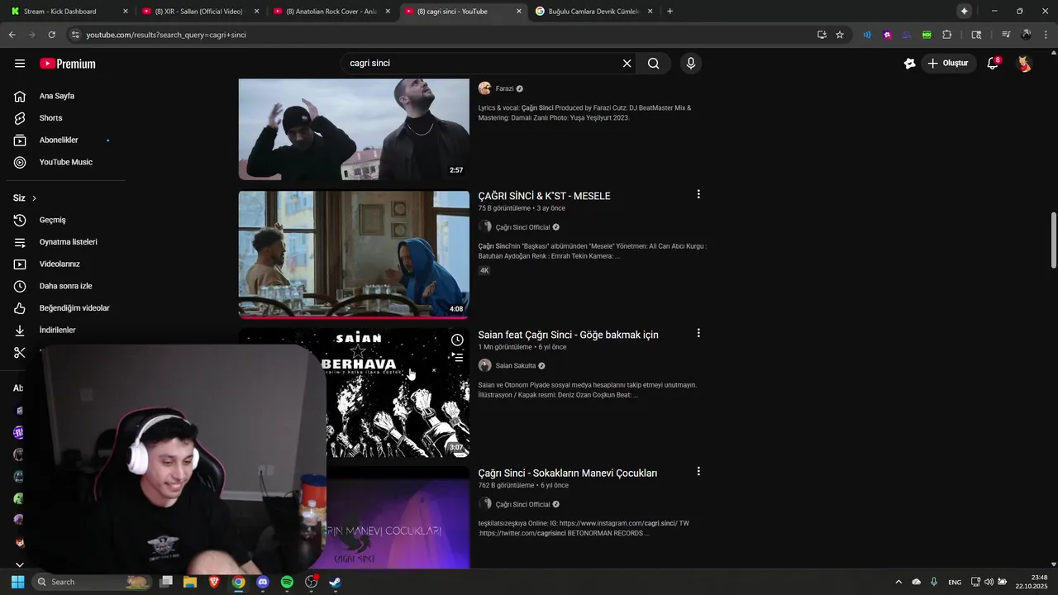
Task: Open Çağrı Sinci - Sokakların Manevi Çocukları title
Action: click(567, 474)
